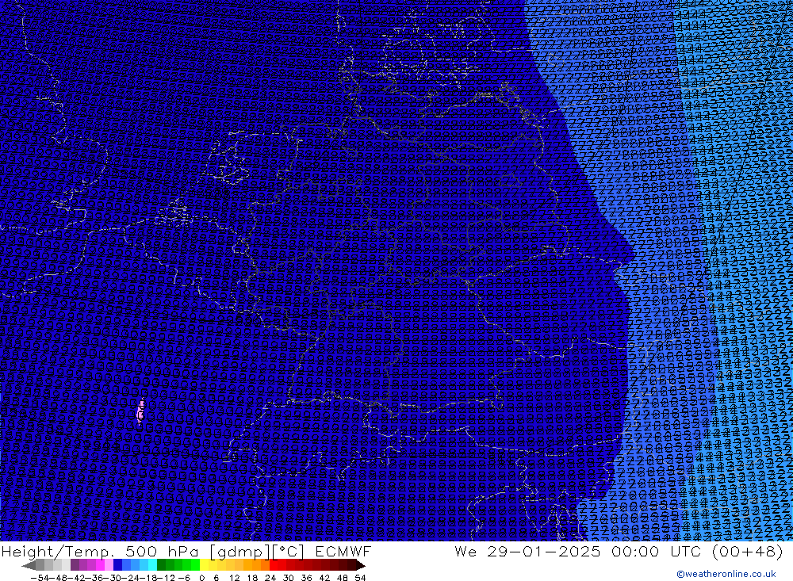Screen dimensions: 793x581
Task: Select the bright red 24 legend swatch
Action: pos(274,564)
